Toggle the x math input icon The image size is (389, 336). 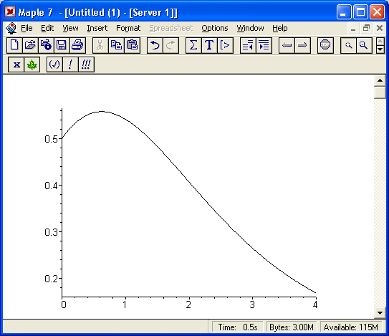(x=16, y=64)
